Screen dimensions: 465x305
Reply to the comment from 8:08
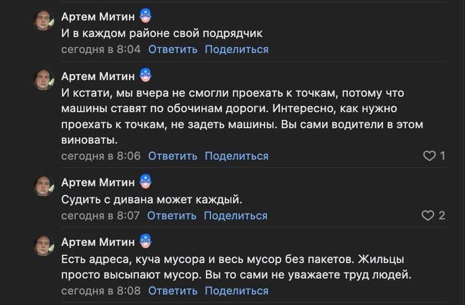pyautogui.click(x=173, y=291)
